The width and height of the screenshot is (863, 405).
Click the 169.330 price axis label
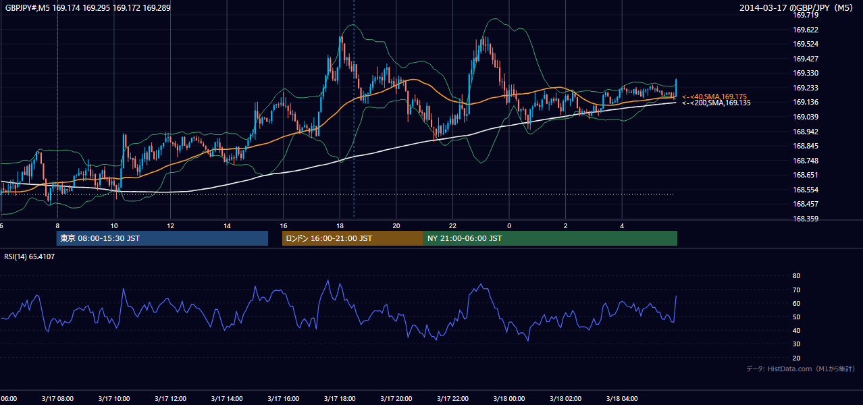(805, 73)
